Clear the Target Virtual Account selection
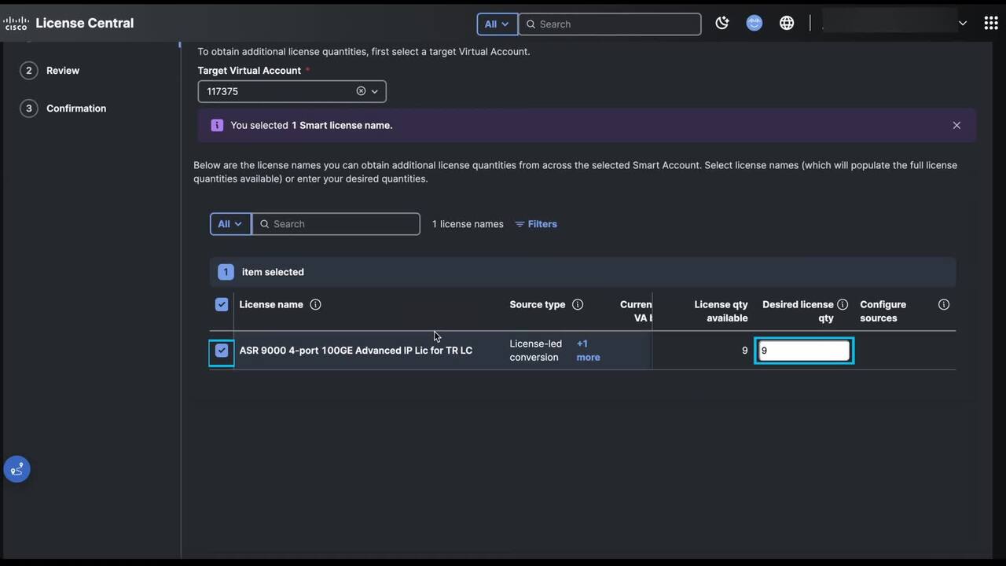The image size is (1006, 566). point(362,91)
